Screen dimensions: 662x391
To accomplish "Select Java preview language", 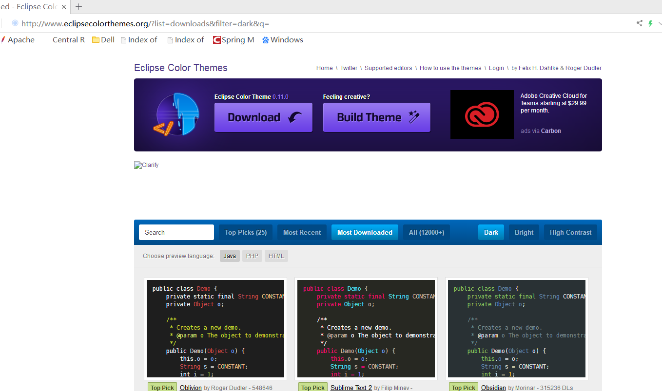I will 230,256.
